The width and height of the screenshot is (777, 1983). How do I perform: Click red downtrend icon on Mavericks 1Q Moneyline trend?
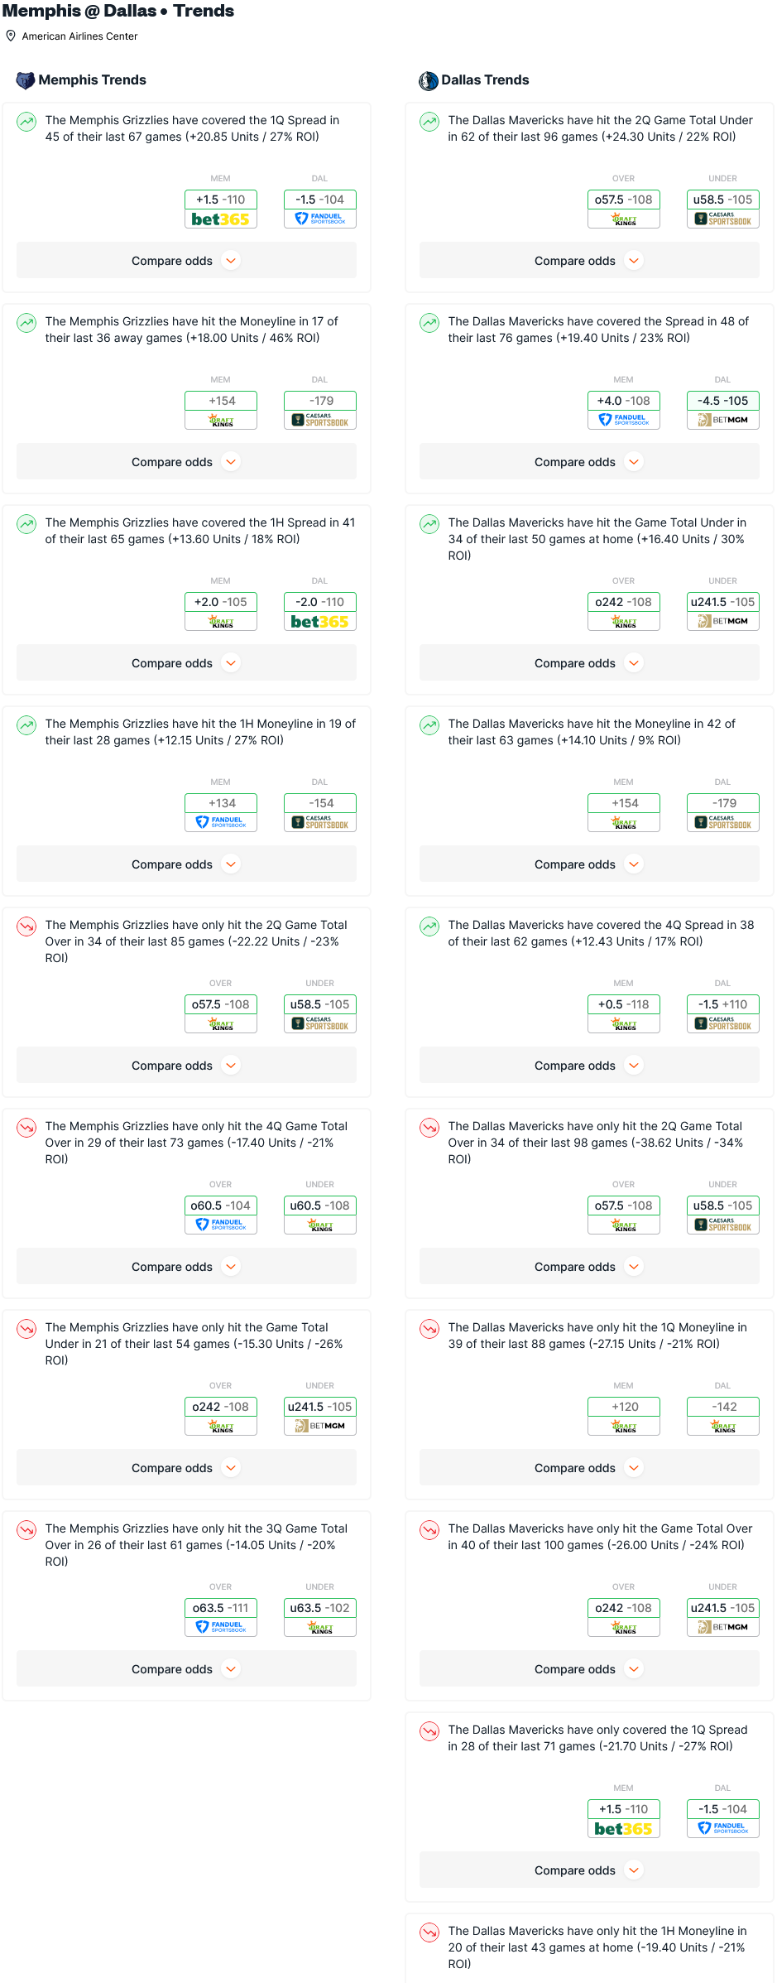click(x=429, y=1329)
